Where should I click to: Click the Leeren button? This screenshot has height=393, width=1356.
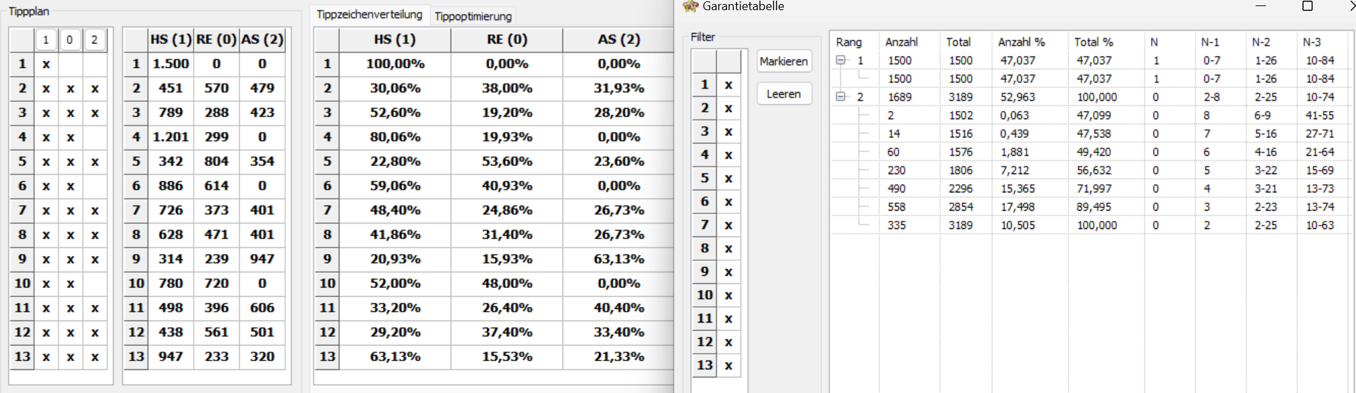[x=784, y=94]
